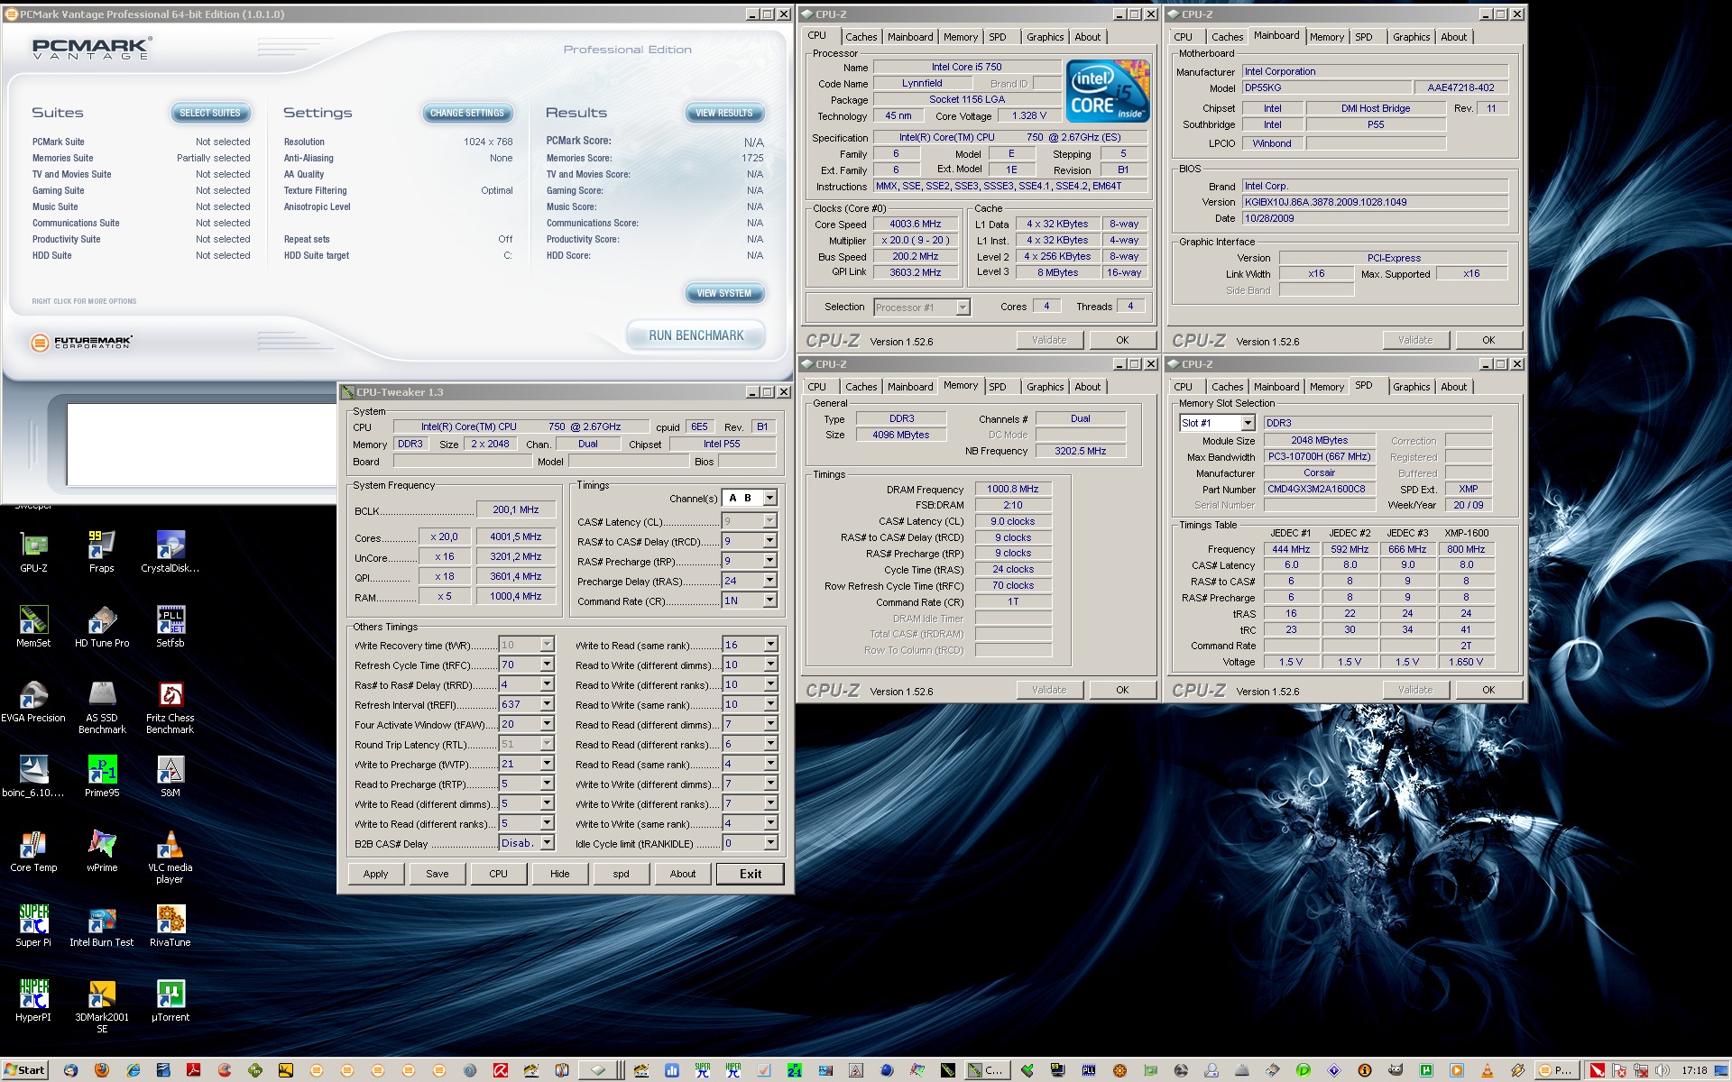
Task: Switch to Caches tab in the top-left CPU-Z window
Action: click(x=860, y=37)
